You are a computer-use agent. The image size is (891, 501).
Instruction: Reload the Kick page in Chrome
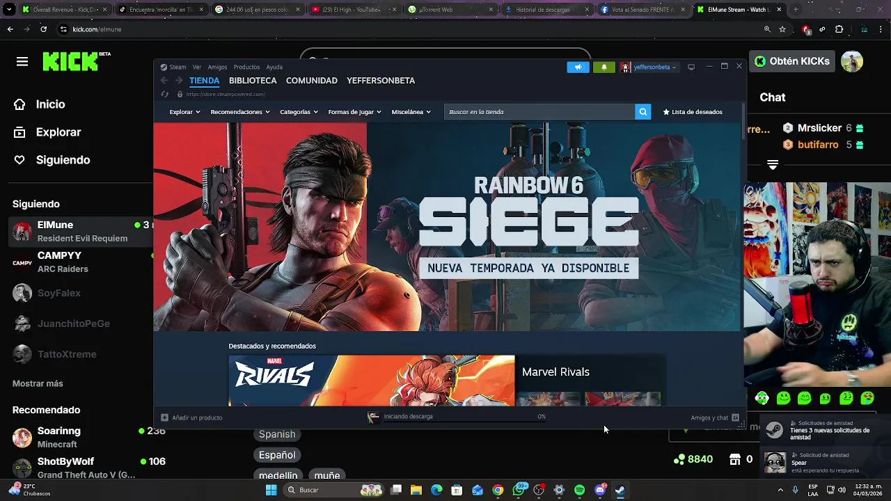tap(43, 29)
